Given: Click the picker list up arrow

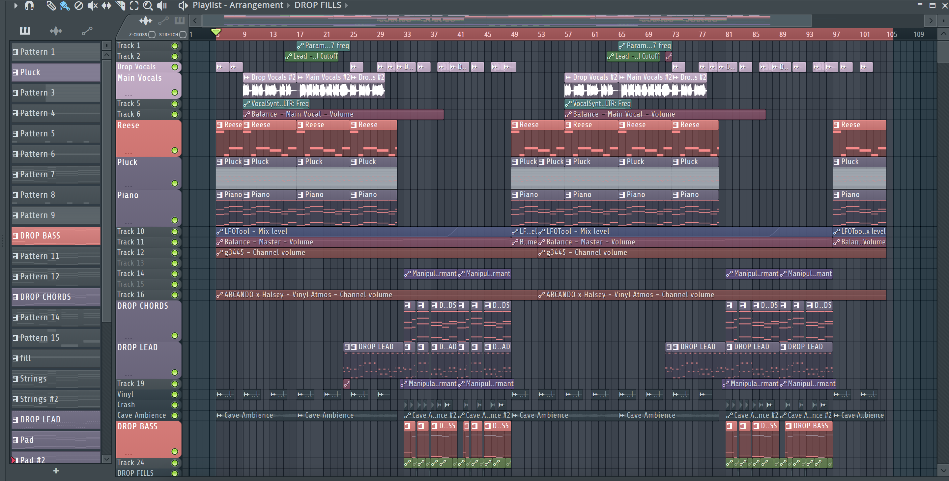Looking at the screenshot, I should coord(106,55).
